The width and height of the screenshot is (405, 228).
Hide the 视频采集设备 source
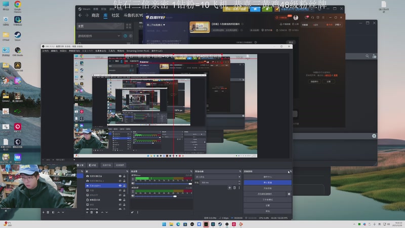120,176
